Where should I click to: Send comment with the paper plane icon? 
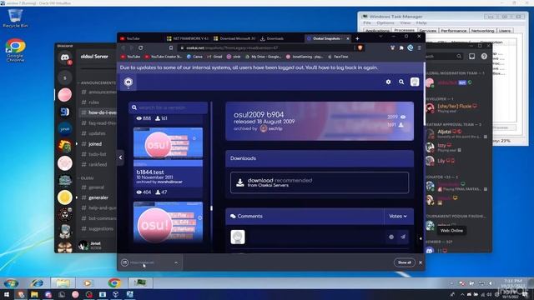(403, 237)
